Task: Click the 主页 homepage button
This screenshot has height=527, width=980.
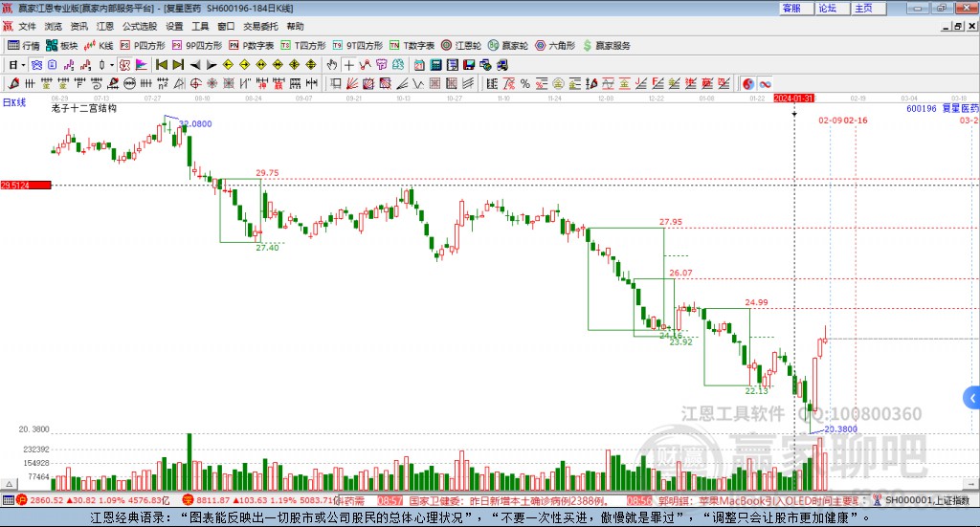Action: pyautogui.click(x=867, y=8)
